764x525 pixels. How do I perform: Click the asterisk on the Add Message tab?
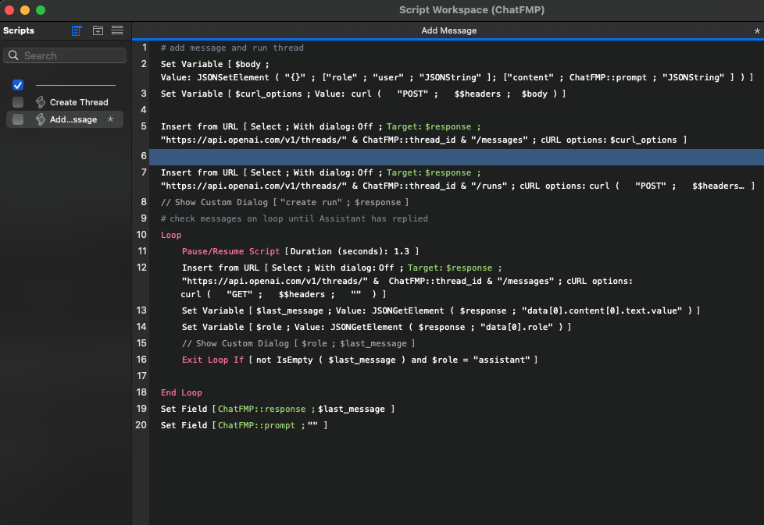point(756,30)
